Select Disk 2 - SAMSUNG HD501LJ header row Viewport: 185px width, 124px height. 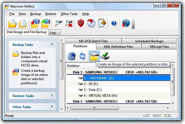[118, 101]
